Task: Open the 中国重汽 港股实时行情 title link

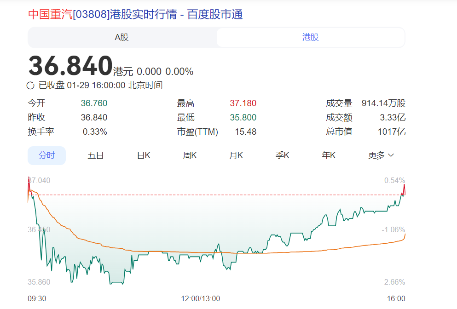Action: 135,14
